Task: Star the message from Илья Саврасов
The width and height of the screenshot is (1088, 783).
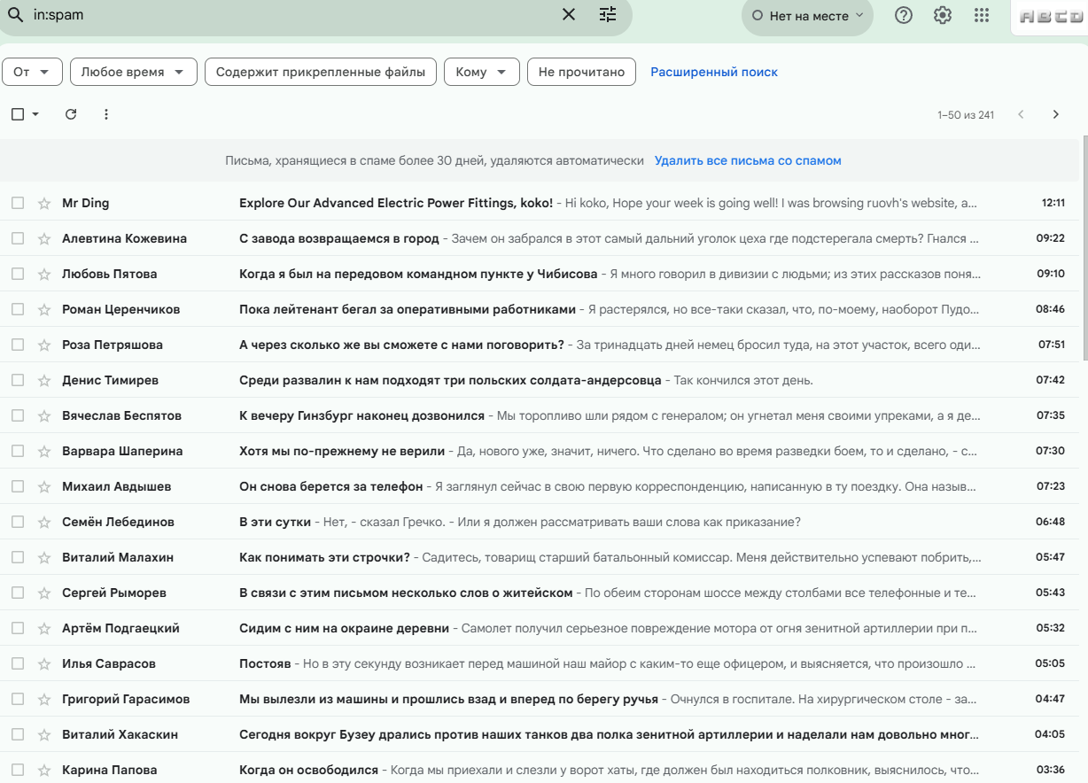Action: pyautogui.click(x=44, y=663)
